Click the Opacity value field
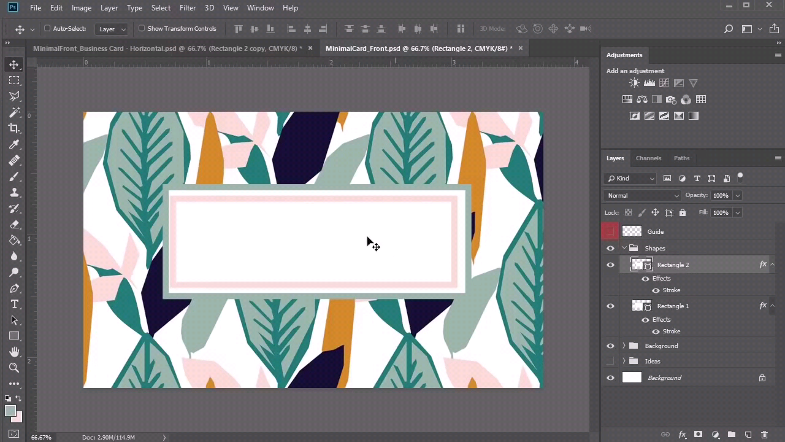This screenshot has height=442, width=785. (721, 195)
